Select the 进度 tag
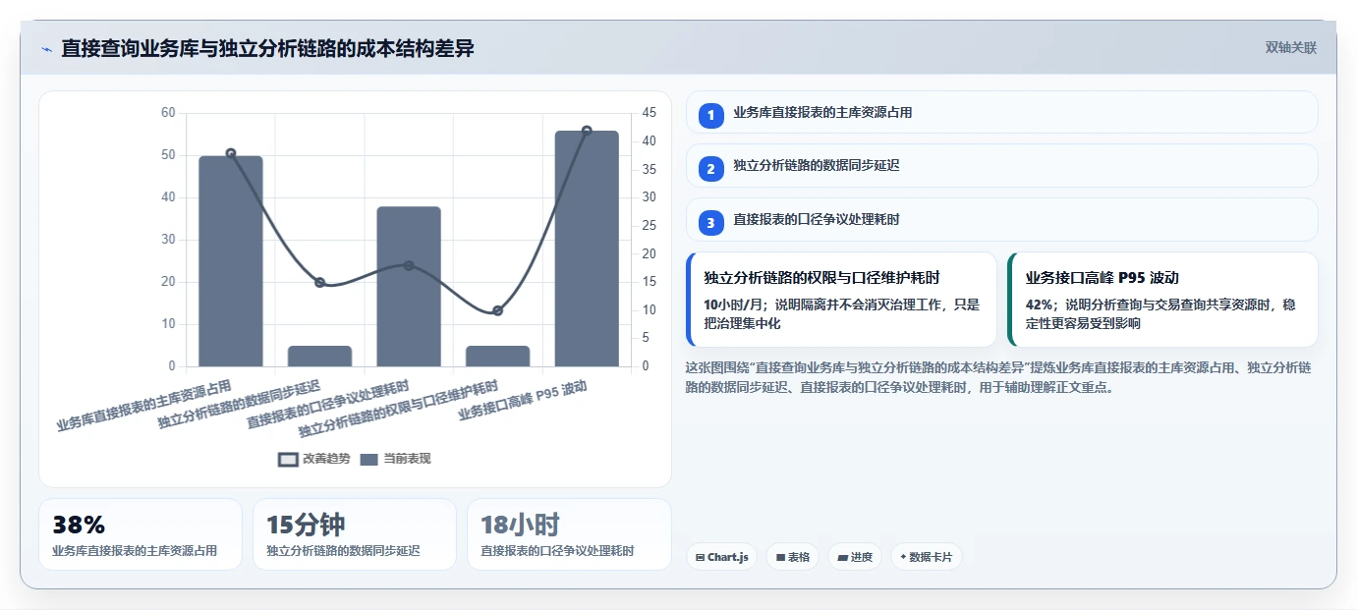The height and width of the screenshot is (610, 1357). [855, 557]
